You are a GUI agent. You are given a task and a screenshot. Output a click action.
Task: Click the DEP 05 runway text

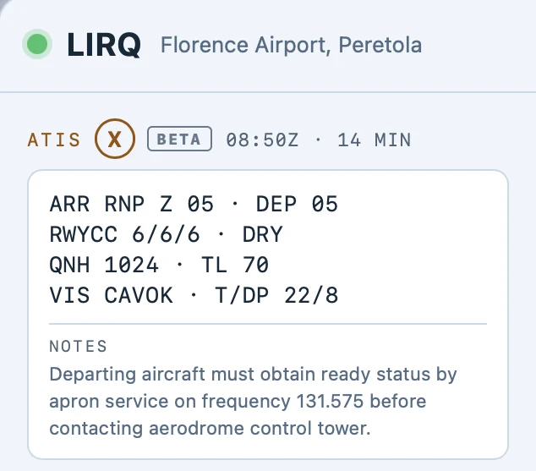pyautogui.click(x=297, y=204)
